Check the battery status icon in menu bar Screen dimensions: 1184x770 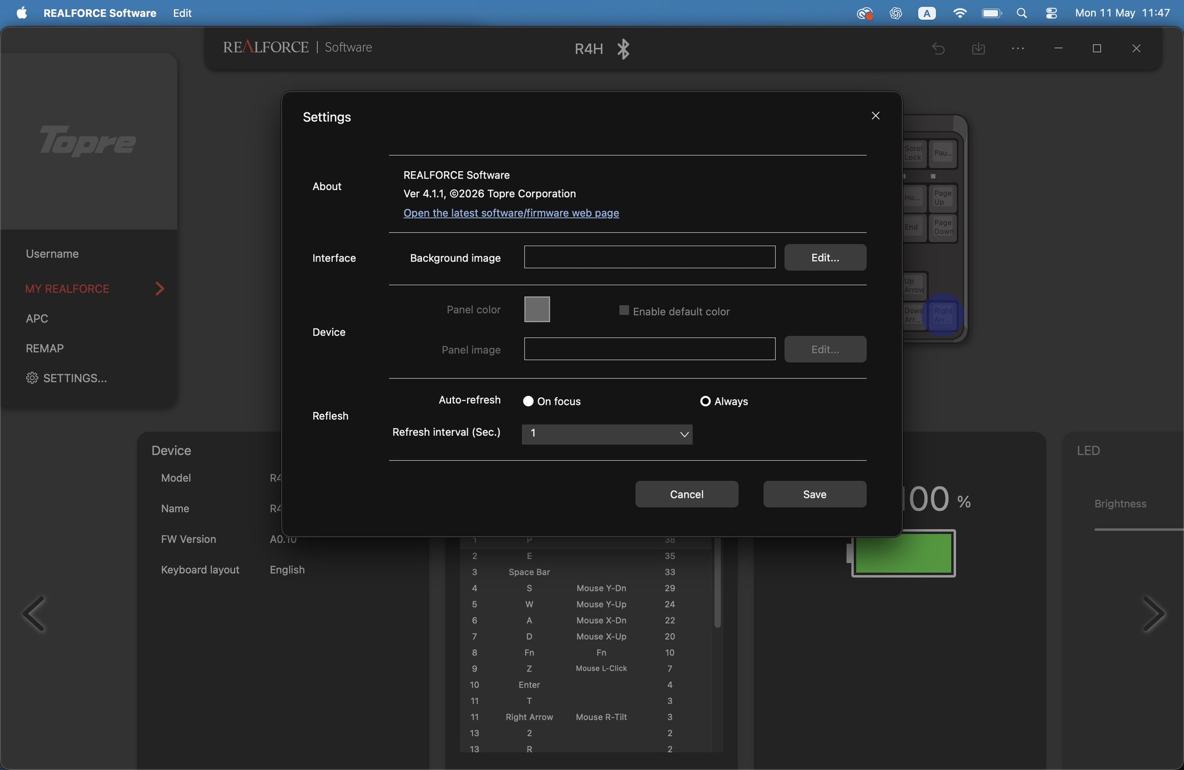(x=992, y=13)
